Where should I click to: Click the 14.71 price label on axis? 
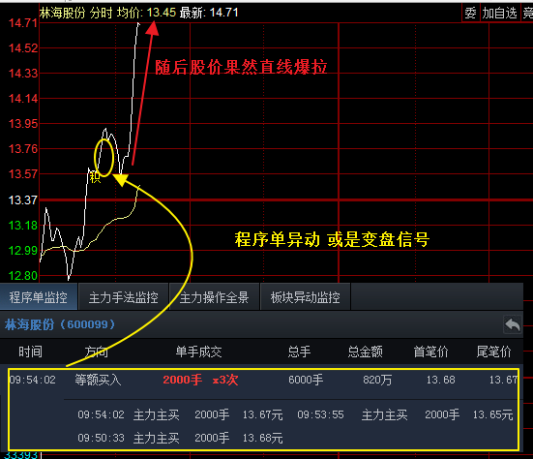pos(23,23)
